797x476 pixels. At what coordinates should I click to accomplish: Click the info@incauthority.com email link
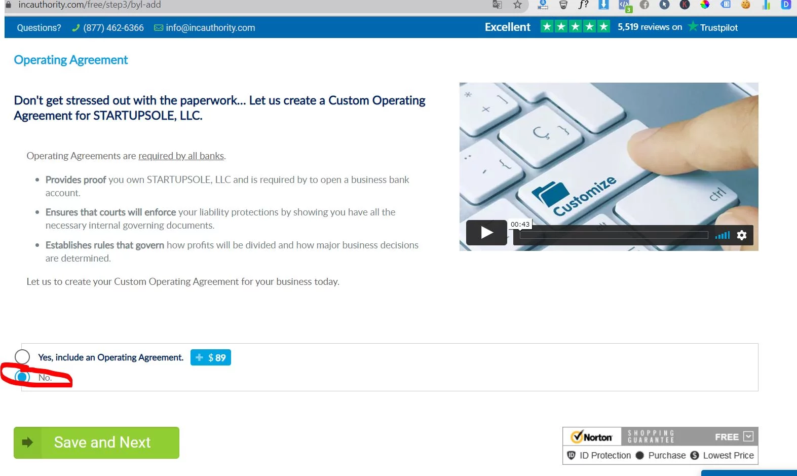pos(210,28)
